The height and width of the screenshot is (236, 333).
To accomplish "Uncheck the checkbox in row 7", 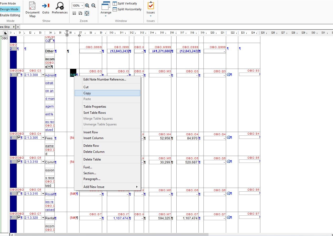I will point(19,218).
